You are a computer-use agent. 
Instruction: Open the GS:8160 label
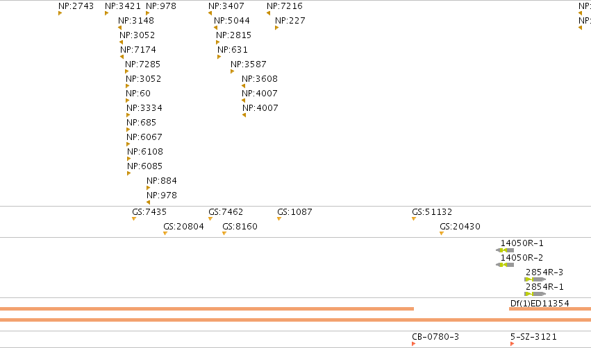[240, 227]
